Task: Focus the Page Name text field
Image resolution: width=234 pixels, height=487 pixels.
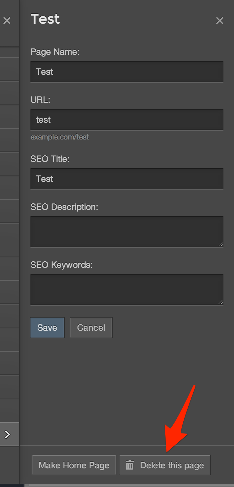Action: (x=127, y=72)
